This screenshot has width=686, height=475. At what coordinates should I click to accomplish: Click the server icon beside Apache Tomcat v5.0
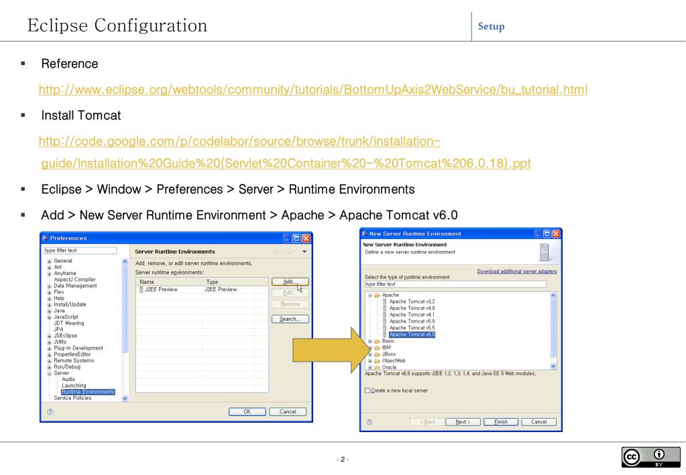pyautogui.click(x=384, y=321)
